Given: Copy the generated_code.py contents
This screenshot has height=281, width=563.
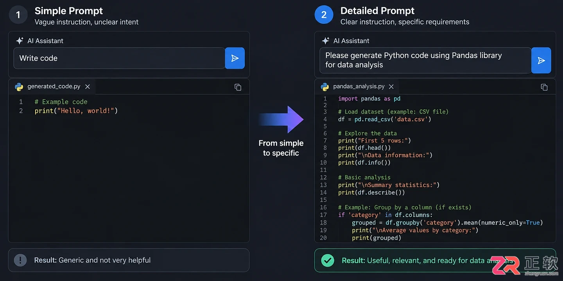Looking at the screenshot, I should coord(238,87).
